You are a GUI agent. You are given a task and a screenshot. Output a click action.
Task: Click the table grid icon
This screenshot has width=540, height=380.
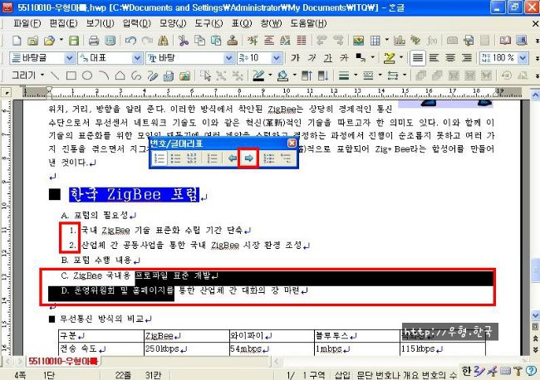pyautogui.click(x=375, y=41)
